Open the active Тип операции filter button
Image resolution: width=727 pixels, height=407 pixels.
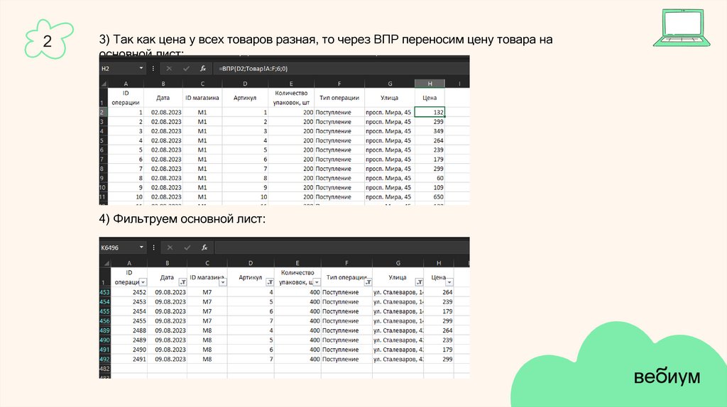[x=368, y=282]
